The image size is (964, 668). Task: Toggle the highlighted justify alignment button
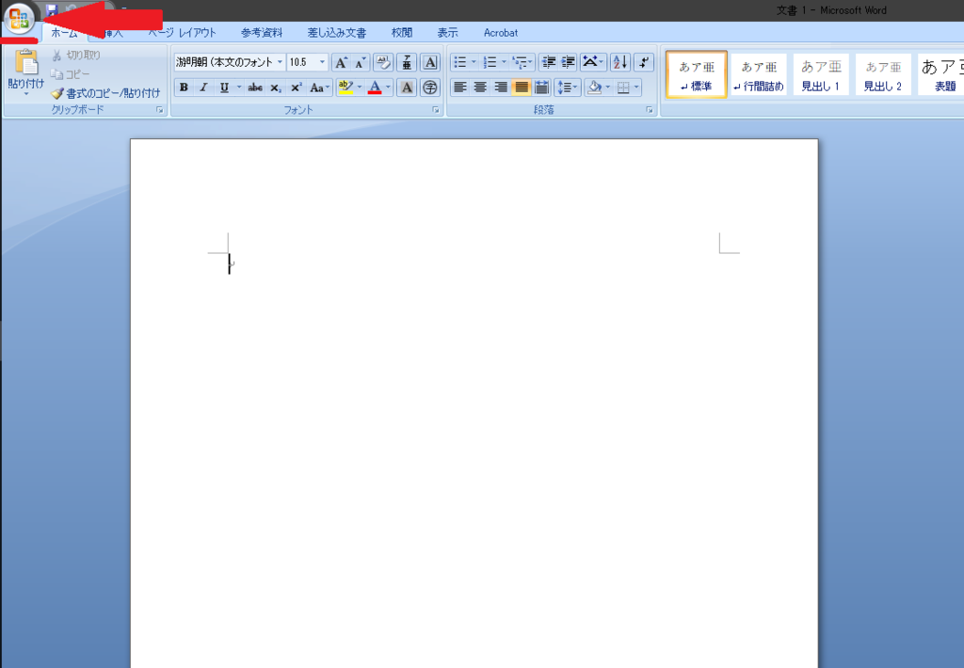pyautogui.click(x=521, y=87)
